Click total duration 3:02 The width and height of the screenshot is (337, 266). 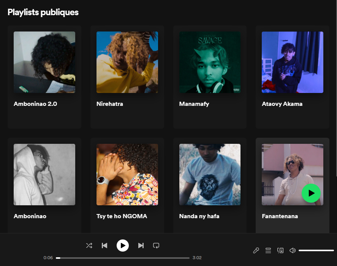(197, 258)
